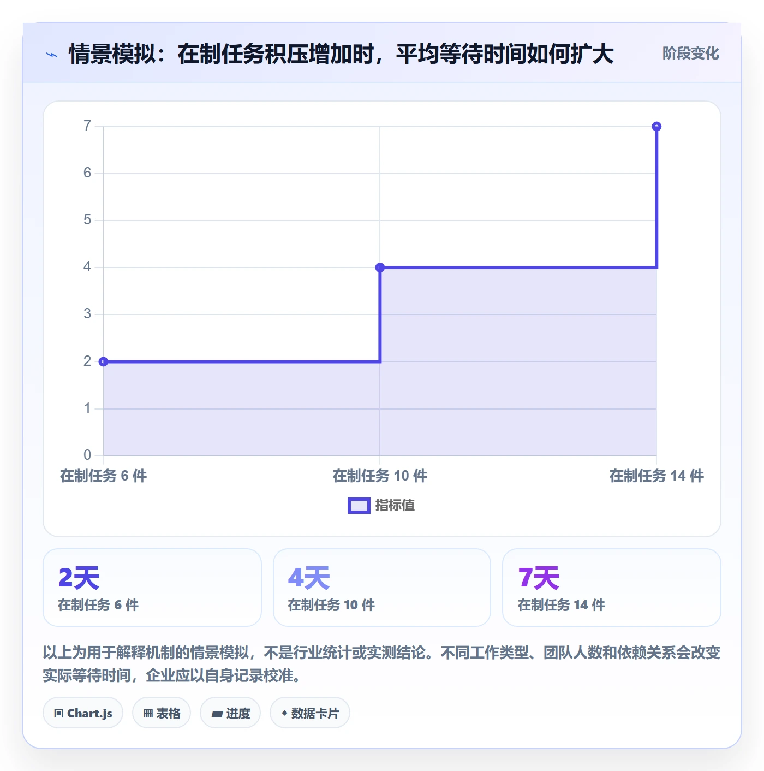Click the 在制任务 10 件 caption under 4天
This screenshot has height=771, width=764.
tap(331, 605)
